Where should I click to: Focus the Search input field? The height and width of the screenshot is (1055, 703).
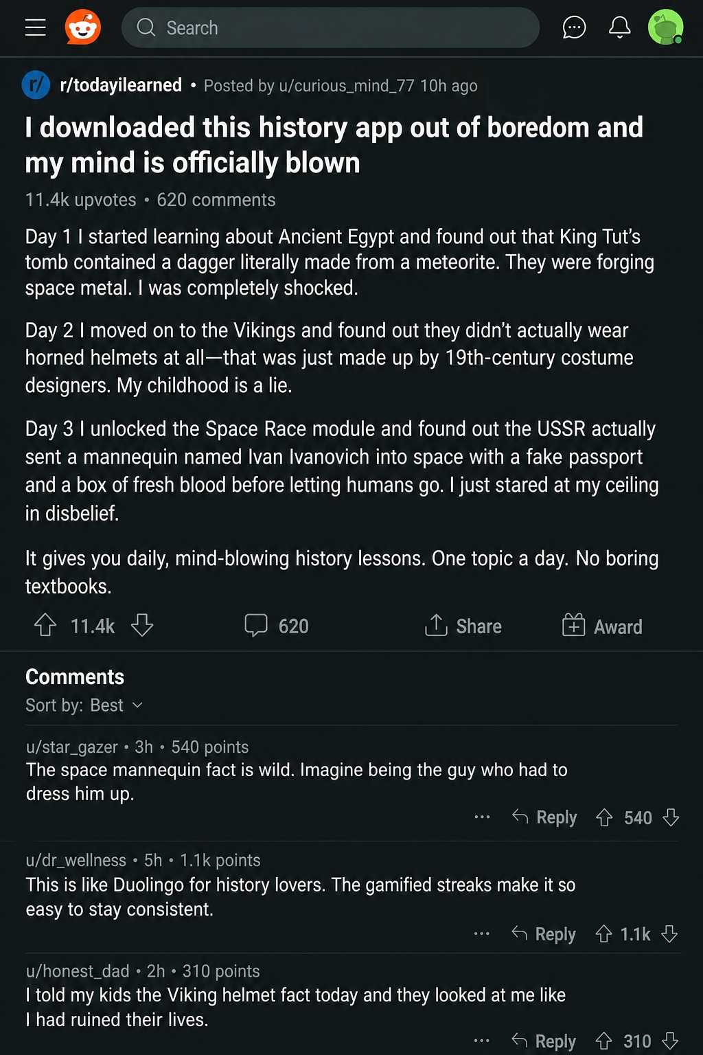(330, 27)
